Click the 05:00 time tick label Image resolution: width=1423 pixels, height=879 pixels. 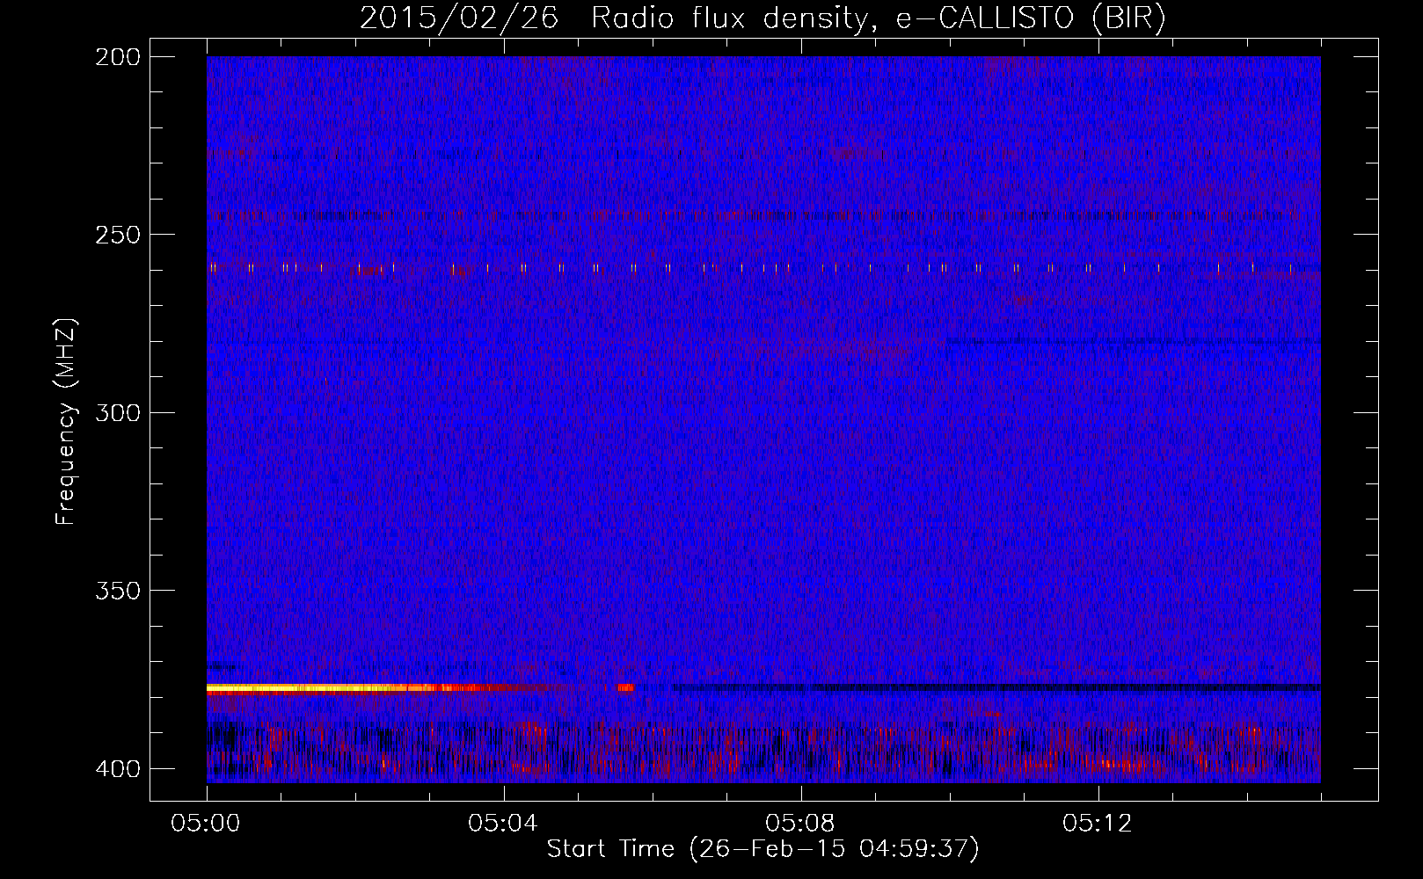click(206, 824)
